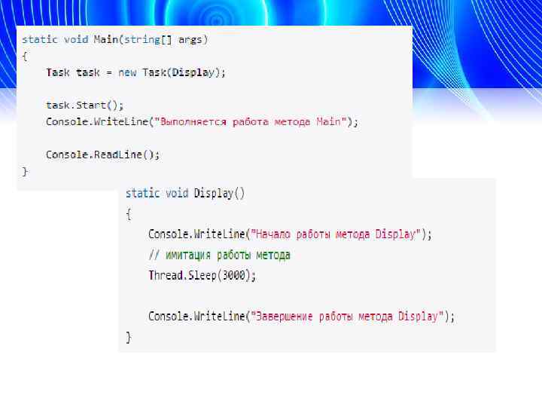Click the 'Завершение работы метода Display' string

pyautogui.click(x=347, y=317)
